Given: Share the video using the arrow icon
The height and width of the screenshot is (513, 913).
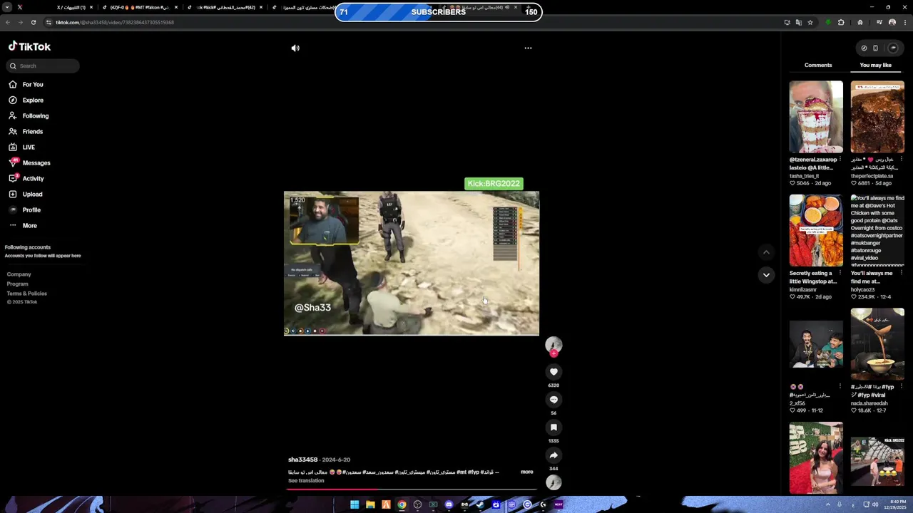Looking at the screenshot, I should (x=554, y=455).
